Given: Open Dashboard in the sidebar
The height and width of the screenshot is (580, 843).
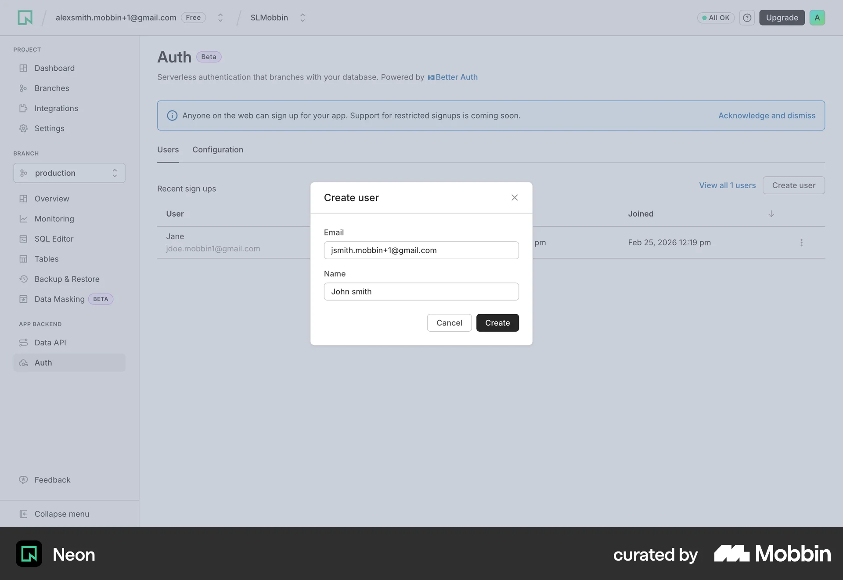Looking at the screenshot, I should tap(54, 68).
